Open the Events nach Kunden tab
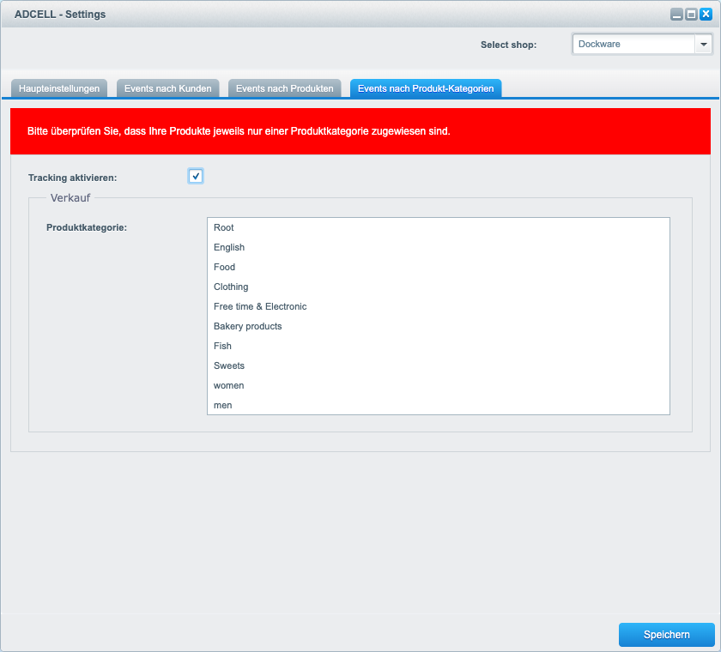Viewport: 721px width, 652px height. click(168, 88)
